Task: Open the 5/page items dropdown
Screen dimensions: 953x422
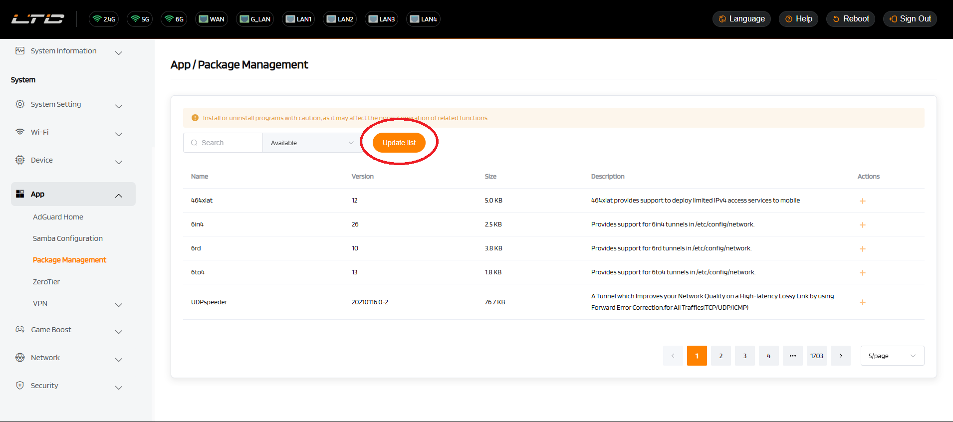Action: [892, 356]
